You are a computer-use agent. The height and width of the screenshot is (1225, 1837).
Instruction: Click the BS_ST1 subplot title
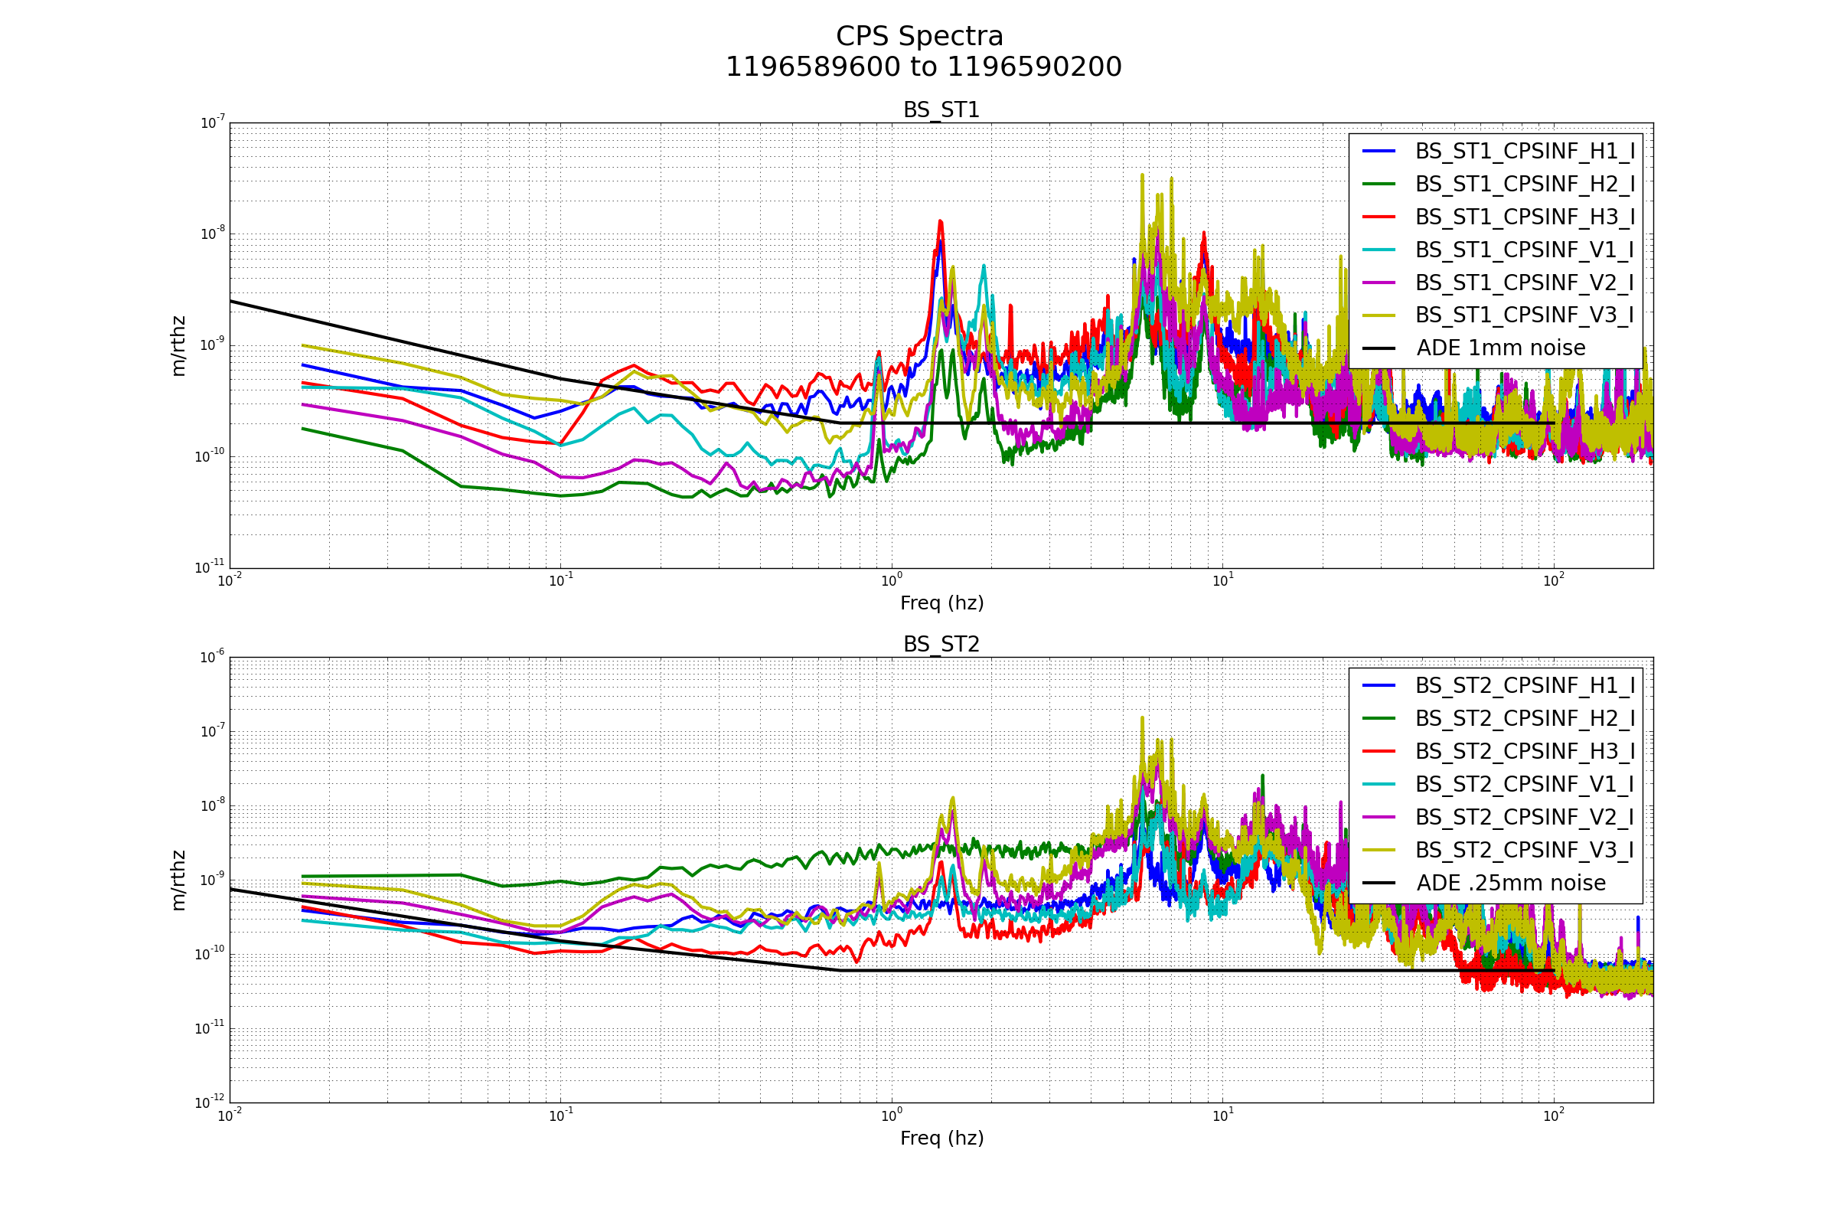point(941,110)
